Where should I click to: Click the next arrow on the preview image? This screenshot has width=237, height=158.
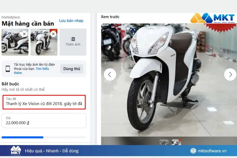(x=230, y=75)
